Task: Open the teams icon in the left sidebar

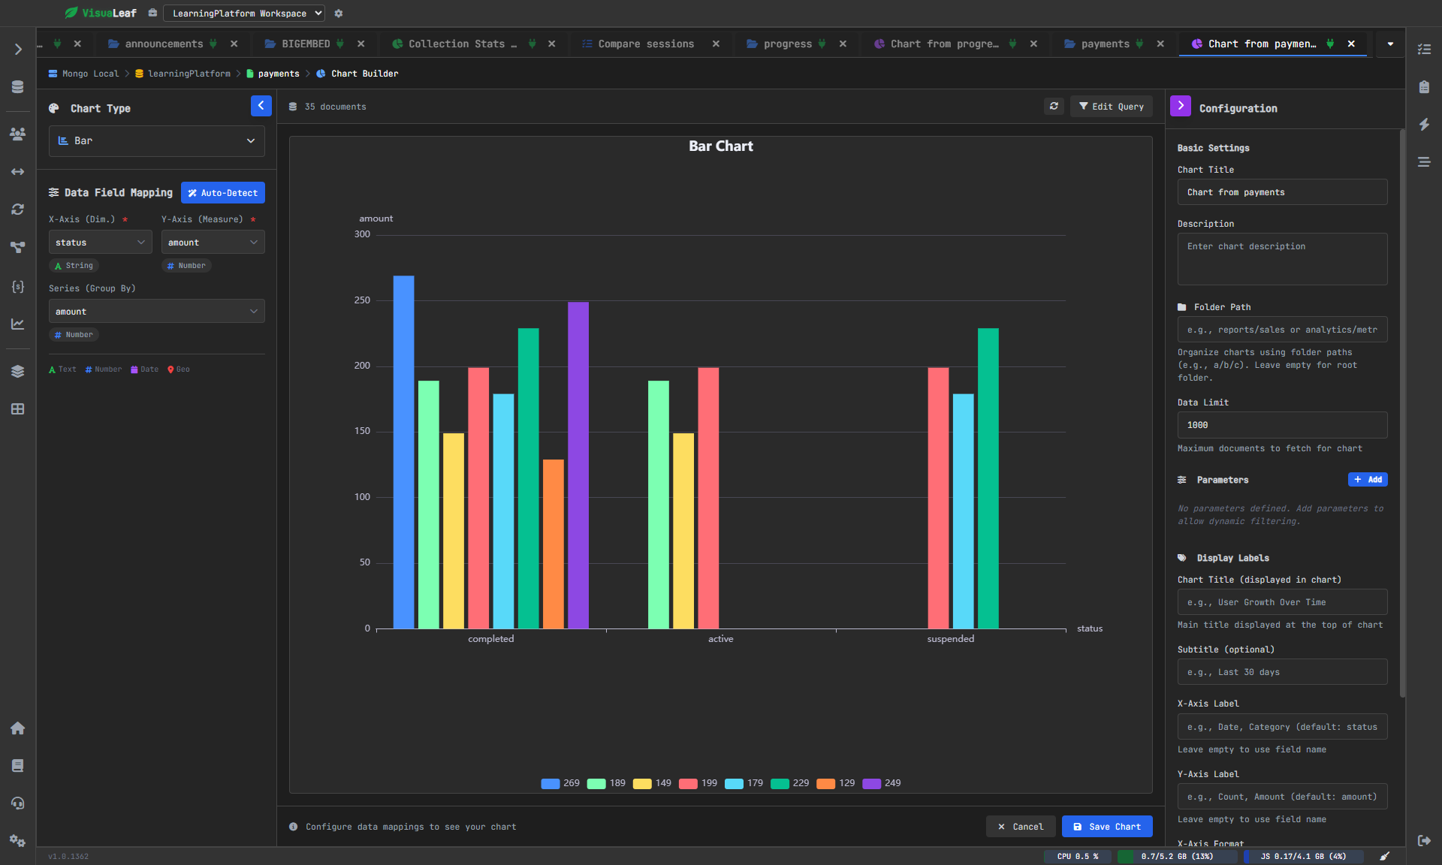Action: pos(17,134)
